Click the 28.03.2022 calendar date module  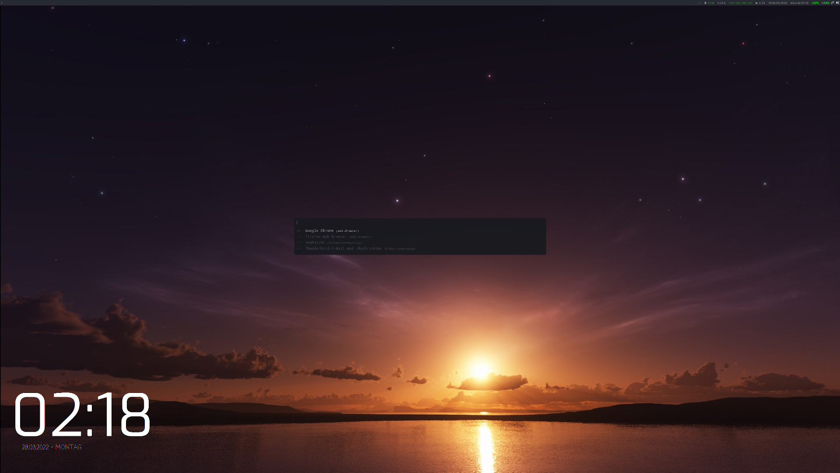point(778,3)
